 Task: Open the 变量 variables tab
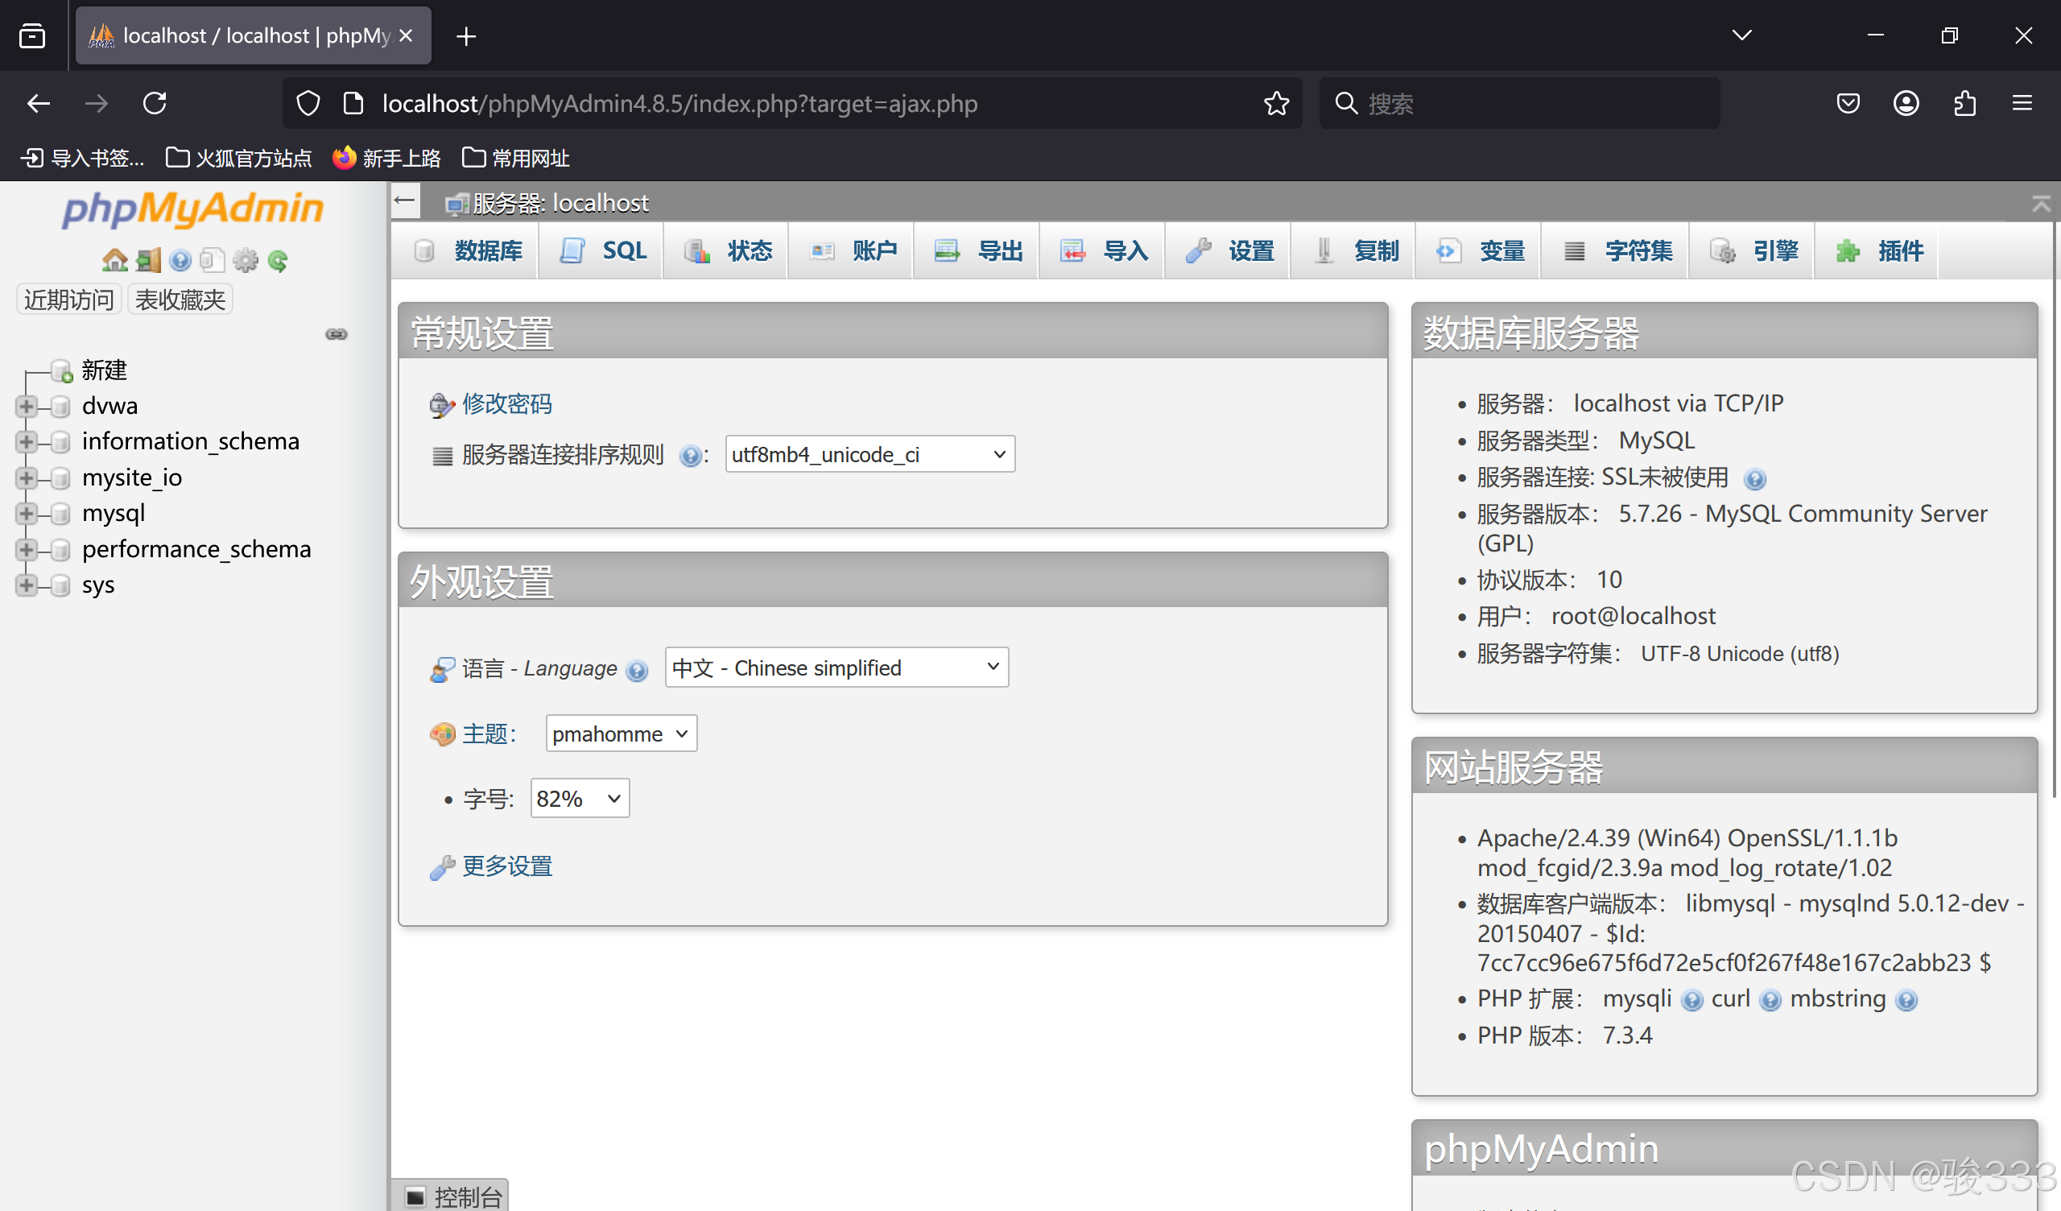pyautogui.click(x=1480, y=251)
